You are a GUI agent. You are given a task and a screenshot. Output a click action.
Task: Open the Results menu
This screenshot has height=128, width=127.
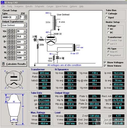pyautogui.click(x=29, y=6)
